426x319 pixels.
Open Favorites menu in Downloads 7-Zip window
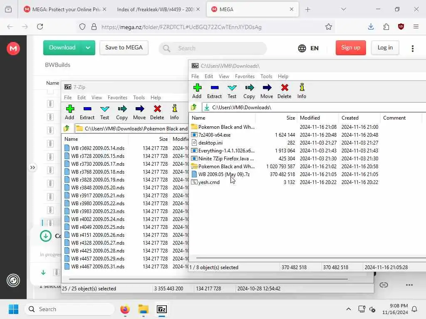pos(245,76)
